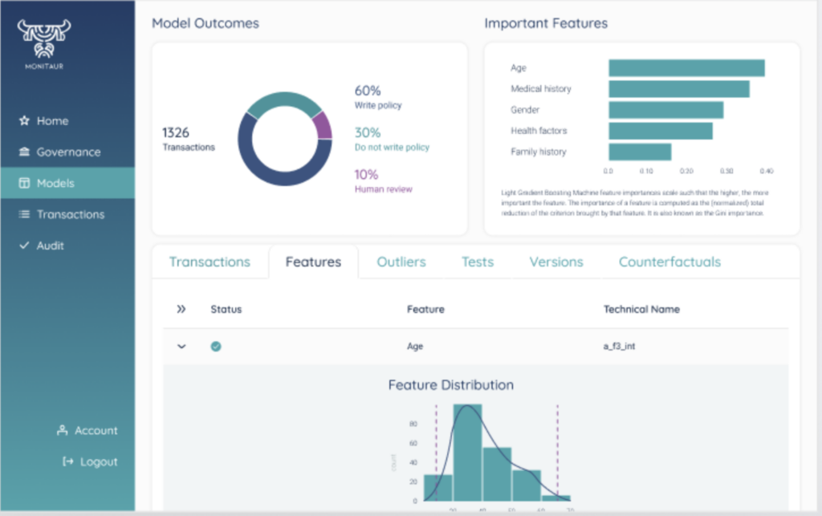Screen dimensions: 822x516
Task: Click the Health factors importance bar
Action: 661,131
